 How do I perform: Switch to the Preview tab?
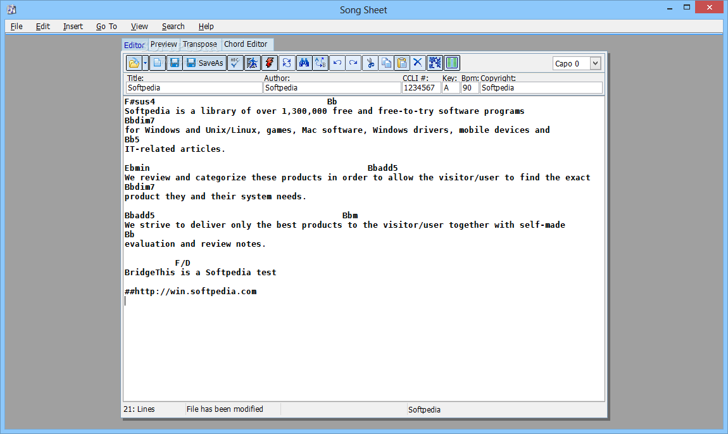coord(164,44)
